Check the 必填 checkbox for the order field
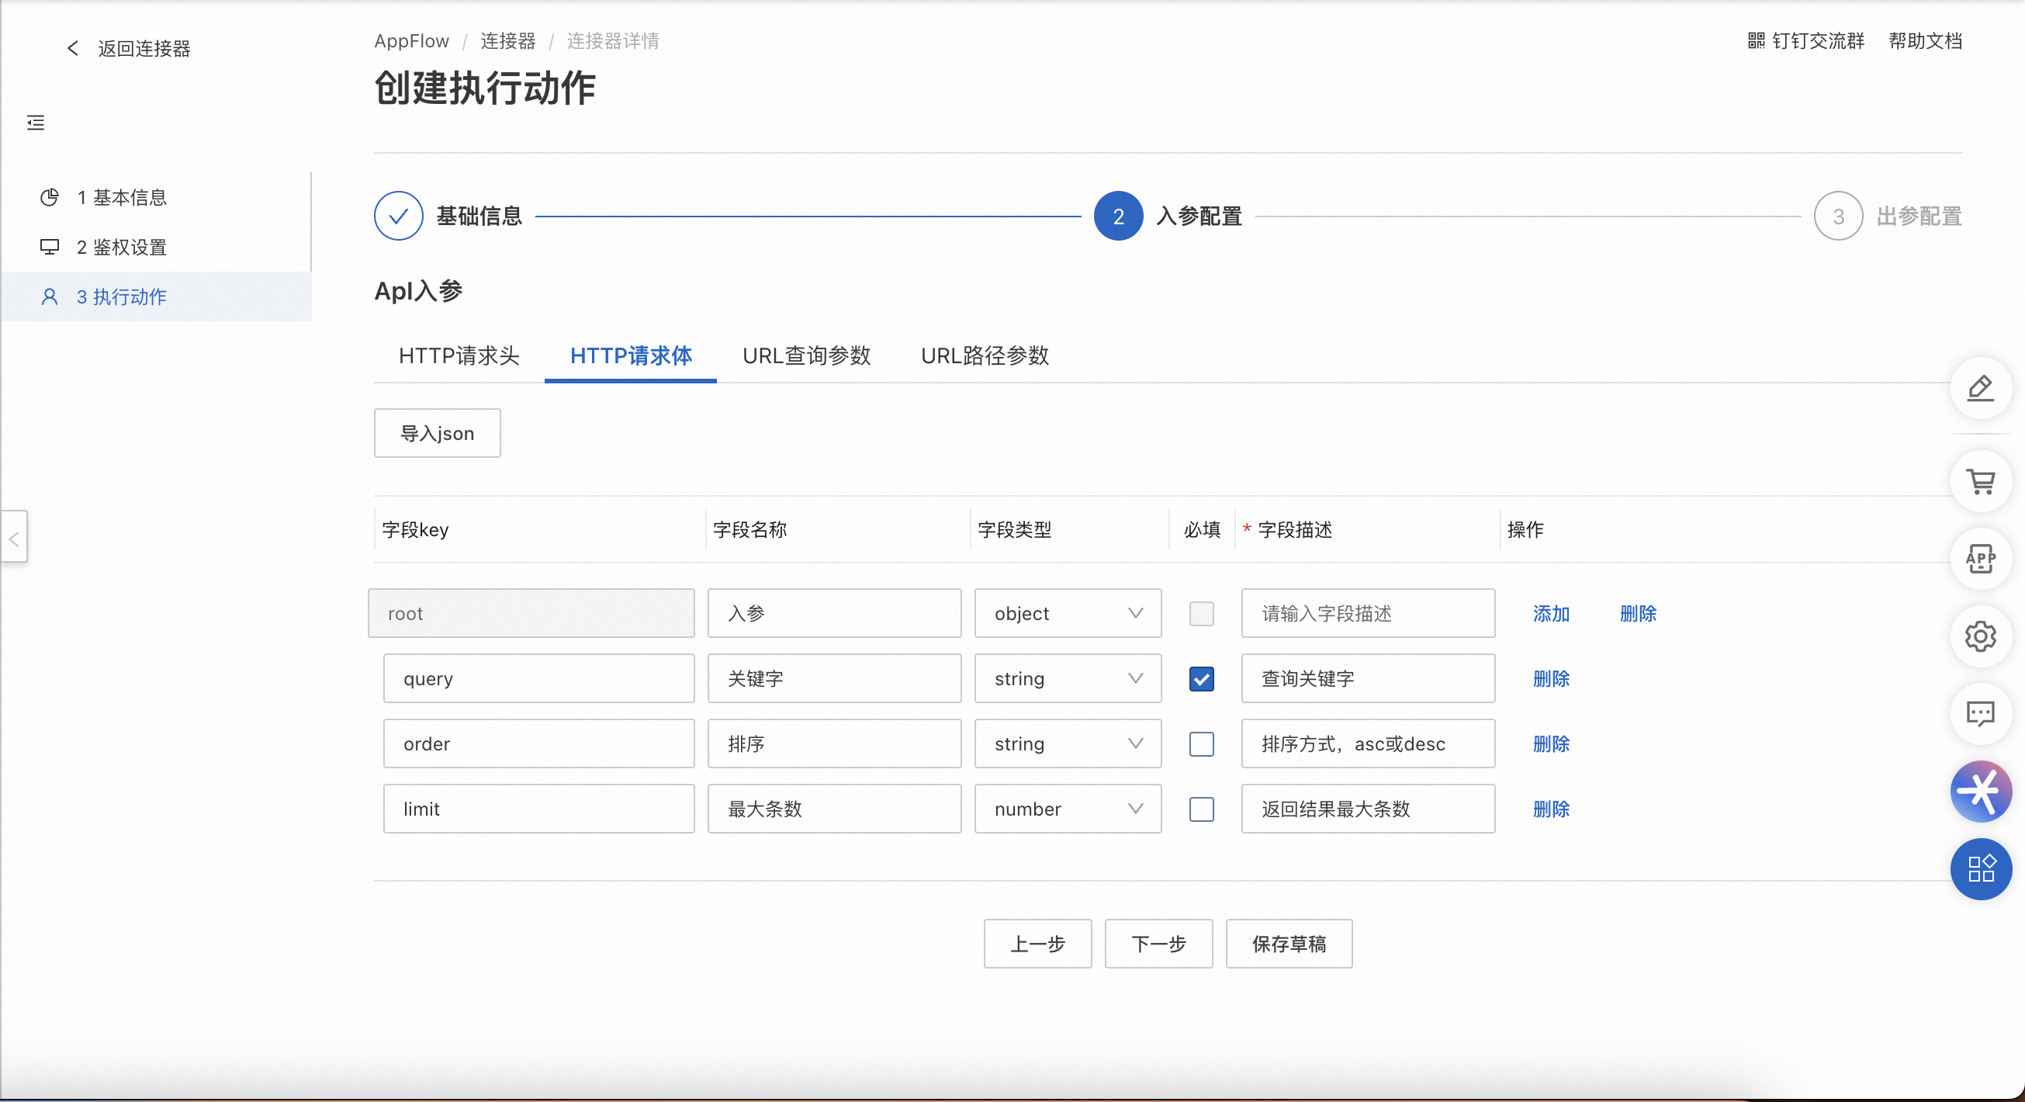The height and width of the screenshot is (1102, 2025). click(x=1200, y=744)
